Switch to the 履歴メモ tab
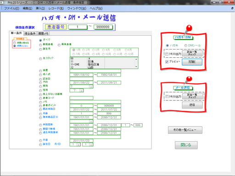The height and width of the screenshot is (176, 235). coord(43,33)
